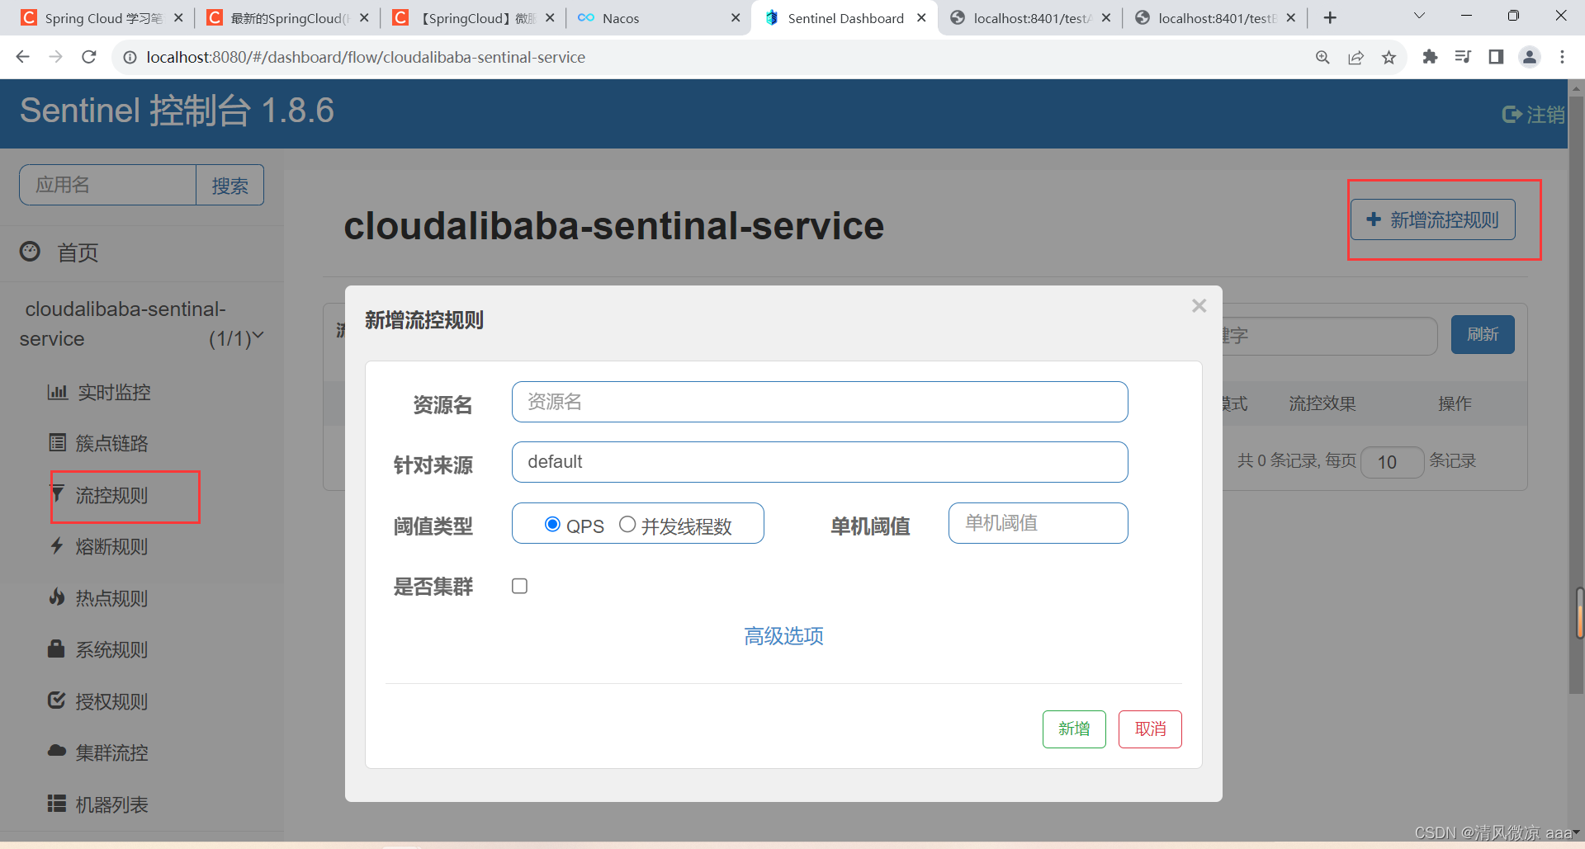
Task: Focus the 资源名 input field
Action: tap(820, 402)
